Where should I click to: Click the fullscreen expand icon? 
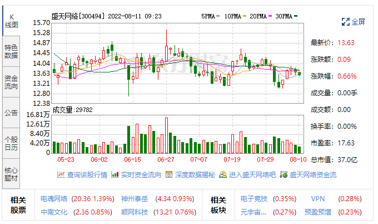click(x=346, y=22)
